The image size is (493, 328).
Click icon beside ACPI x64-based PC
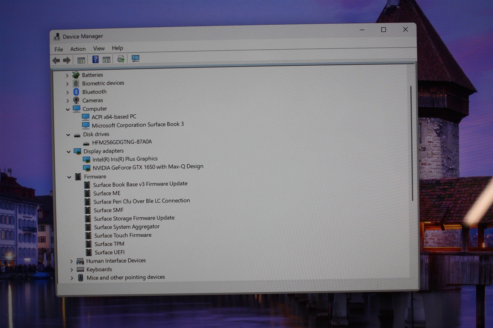click(x=86, y=117)
